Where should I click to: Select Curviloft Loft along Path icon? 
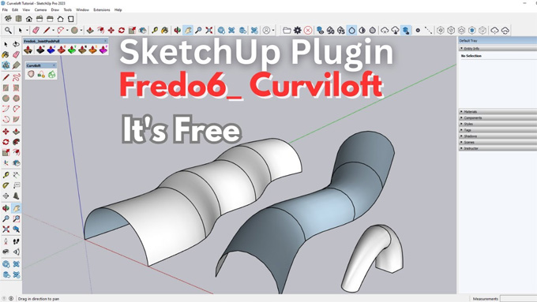pyautogui.click(x=41, y=74)
